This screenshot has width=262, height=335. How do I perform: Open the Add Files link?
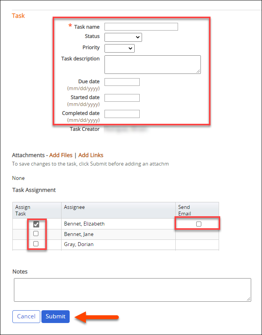pos(61,155)
